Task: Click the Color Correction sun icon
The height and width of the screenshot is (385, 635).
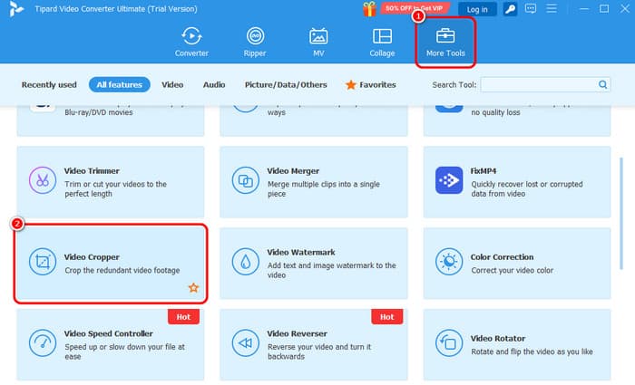Action: [x=449, y=262]
